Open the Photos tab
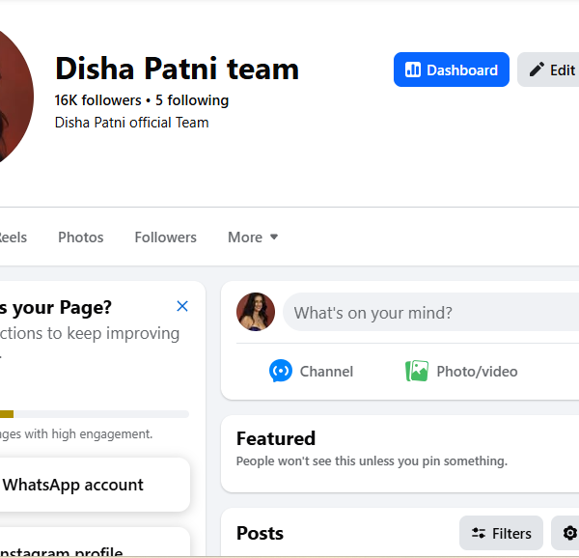The width and height of the screenshot is (579, 558). [x=80, y=237]
